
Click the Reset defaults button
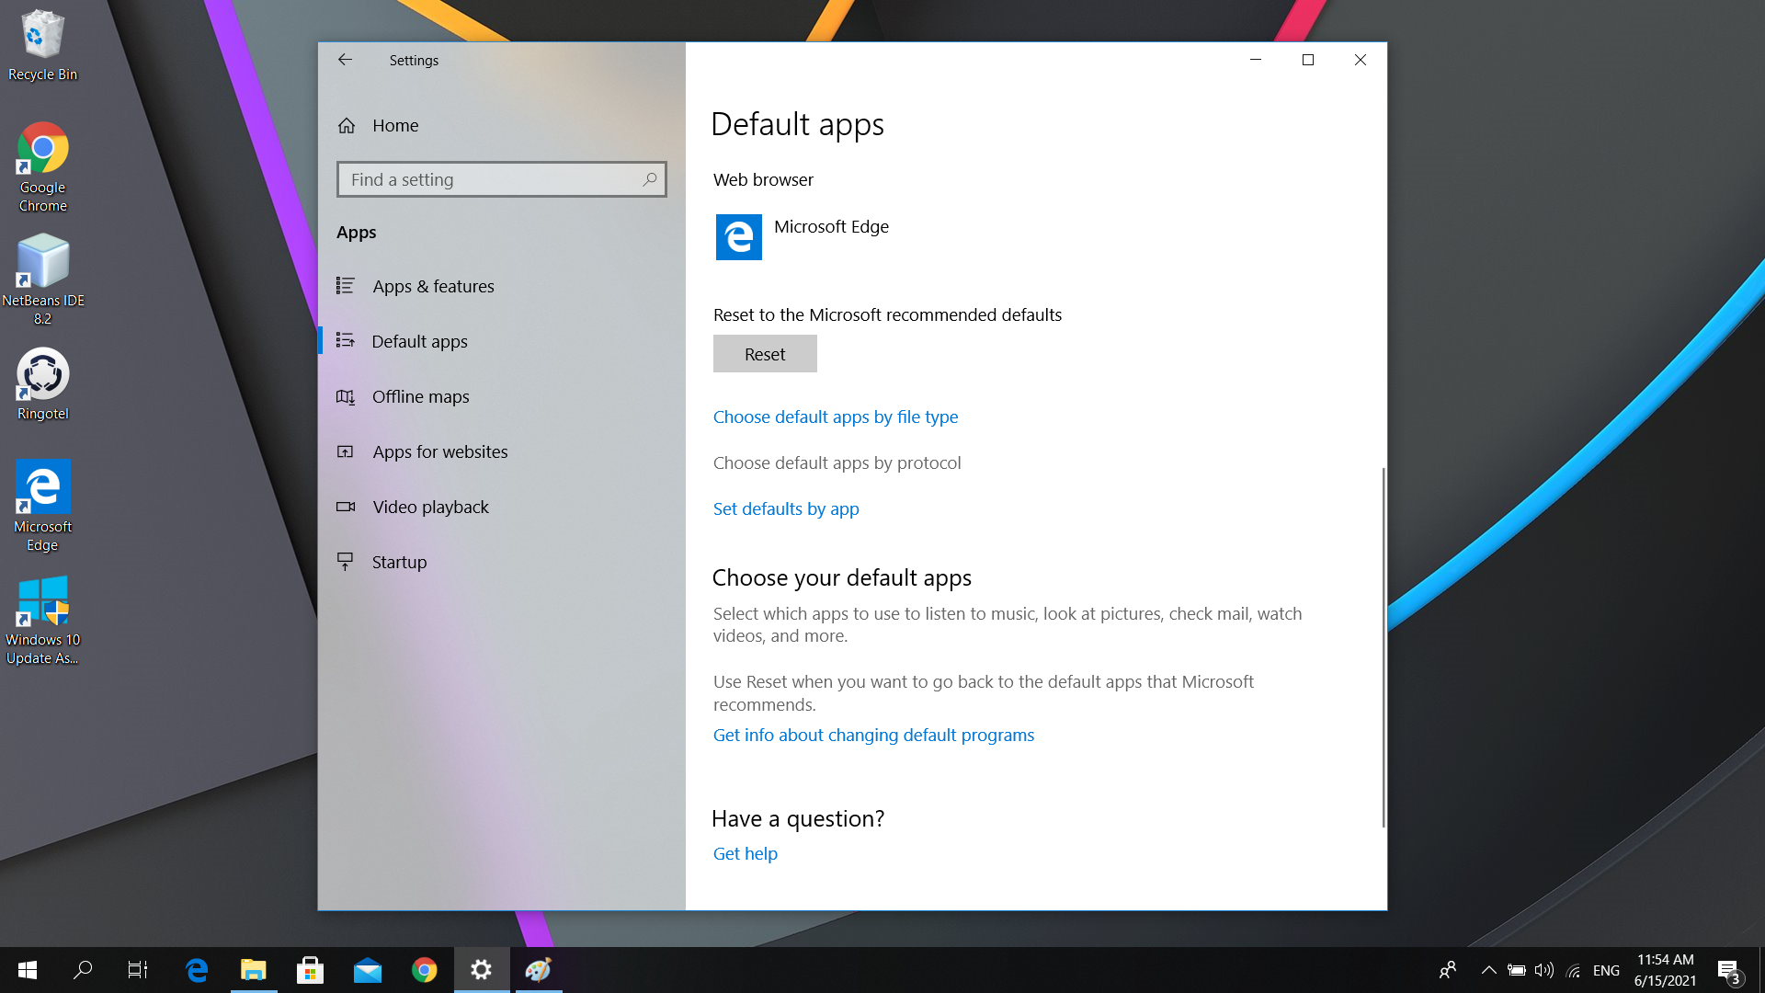click(765, 354)
